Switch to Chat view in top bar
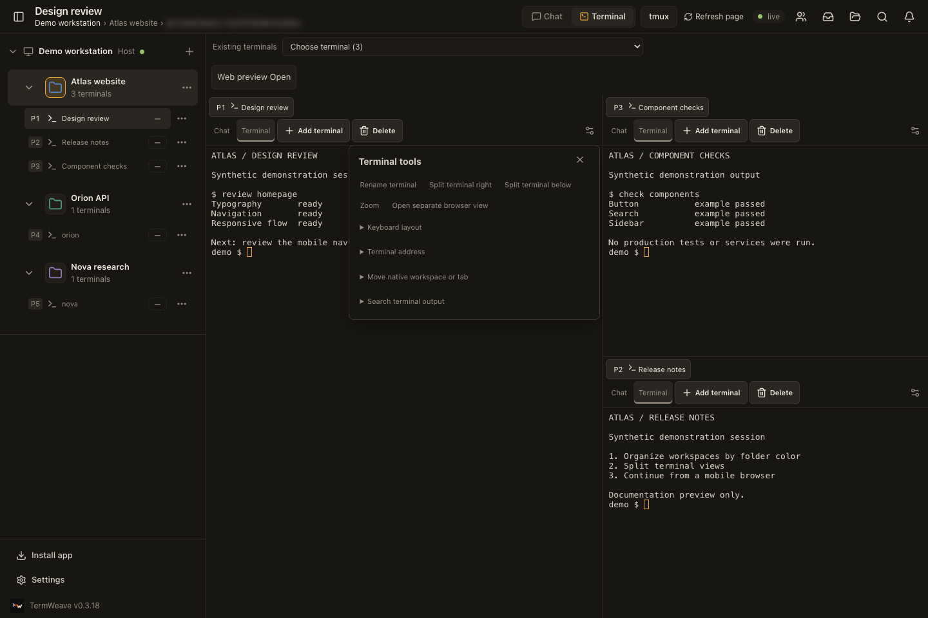Viewport: 928px width, 618px height. coord(547,17)
